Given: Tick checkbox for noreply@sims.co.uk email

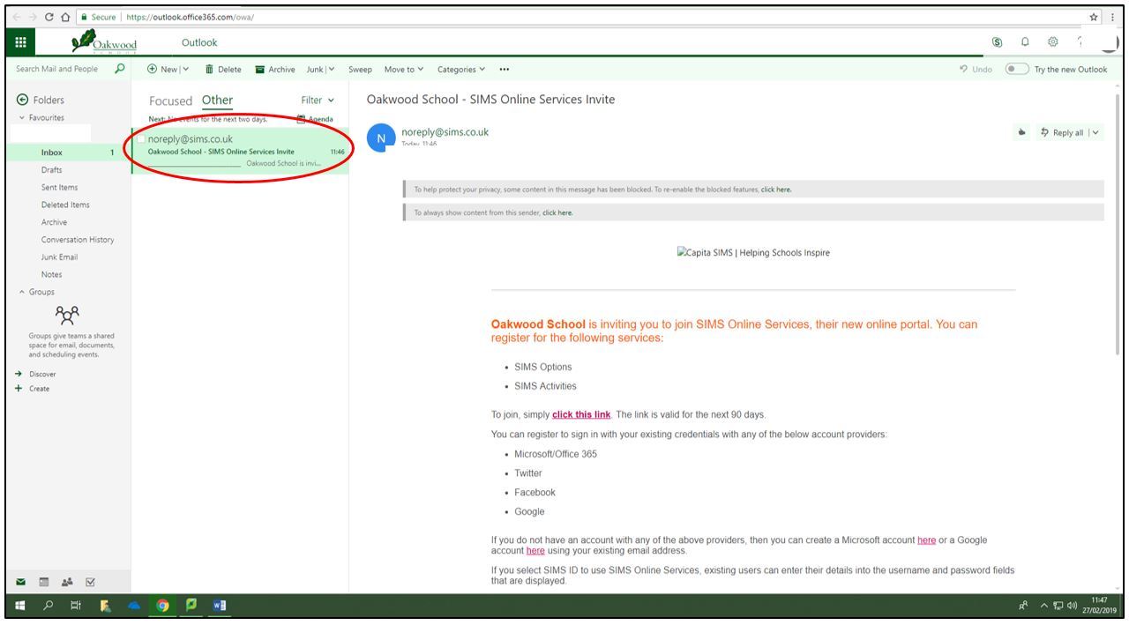Looking at the screenshot, I should (140, 139).
